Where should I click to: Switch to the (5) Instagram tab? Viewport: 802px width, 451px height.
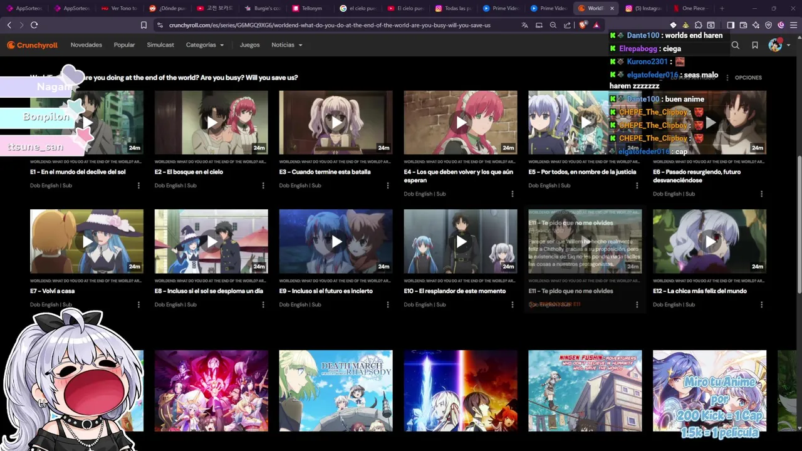tap(644, 8)
